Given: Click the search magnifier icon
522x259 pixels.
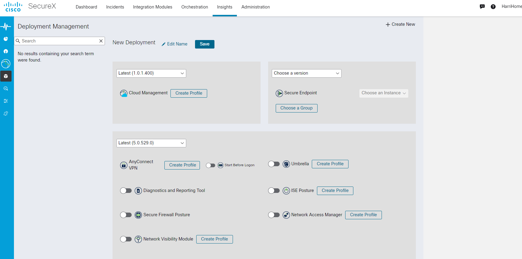Looking at the screenshot, I should pos(18,41).
